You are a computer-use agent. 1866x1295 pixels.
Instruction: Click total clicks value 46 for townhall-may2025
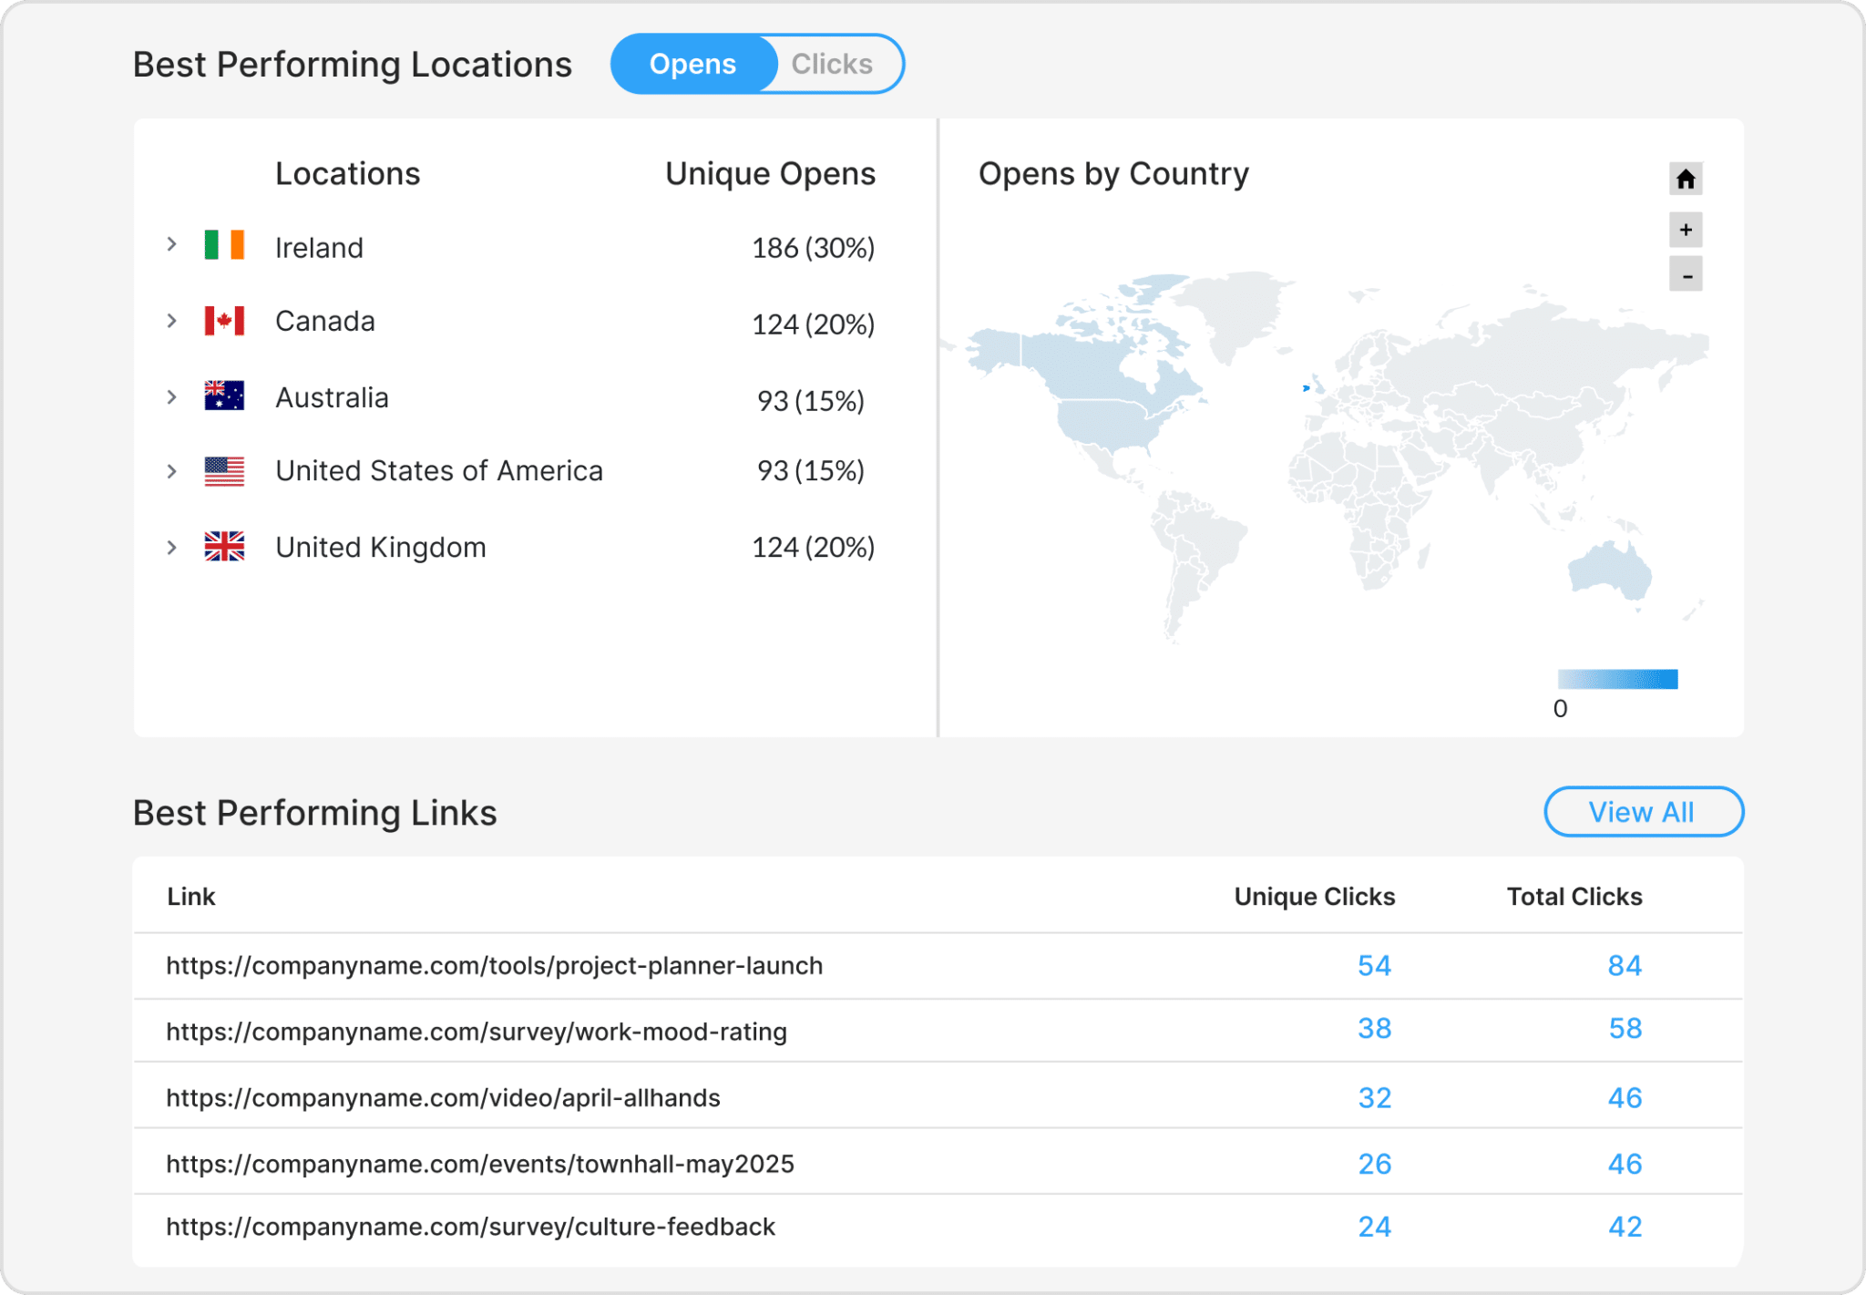click(x=1625, y=1164)
